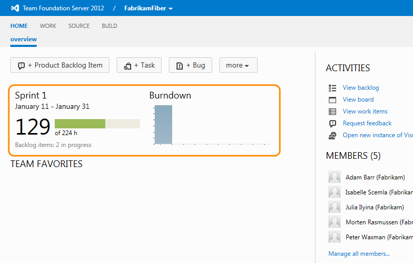Click the Request feedback link
Image resolution: width=413 pixels, height=263 pixels.
pyautogui.click(x=367, y=123)
